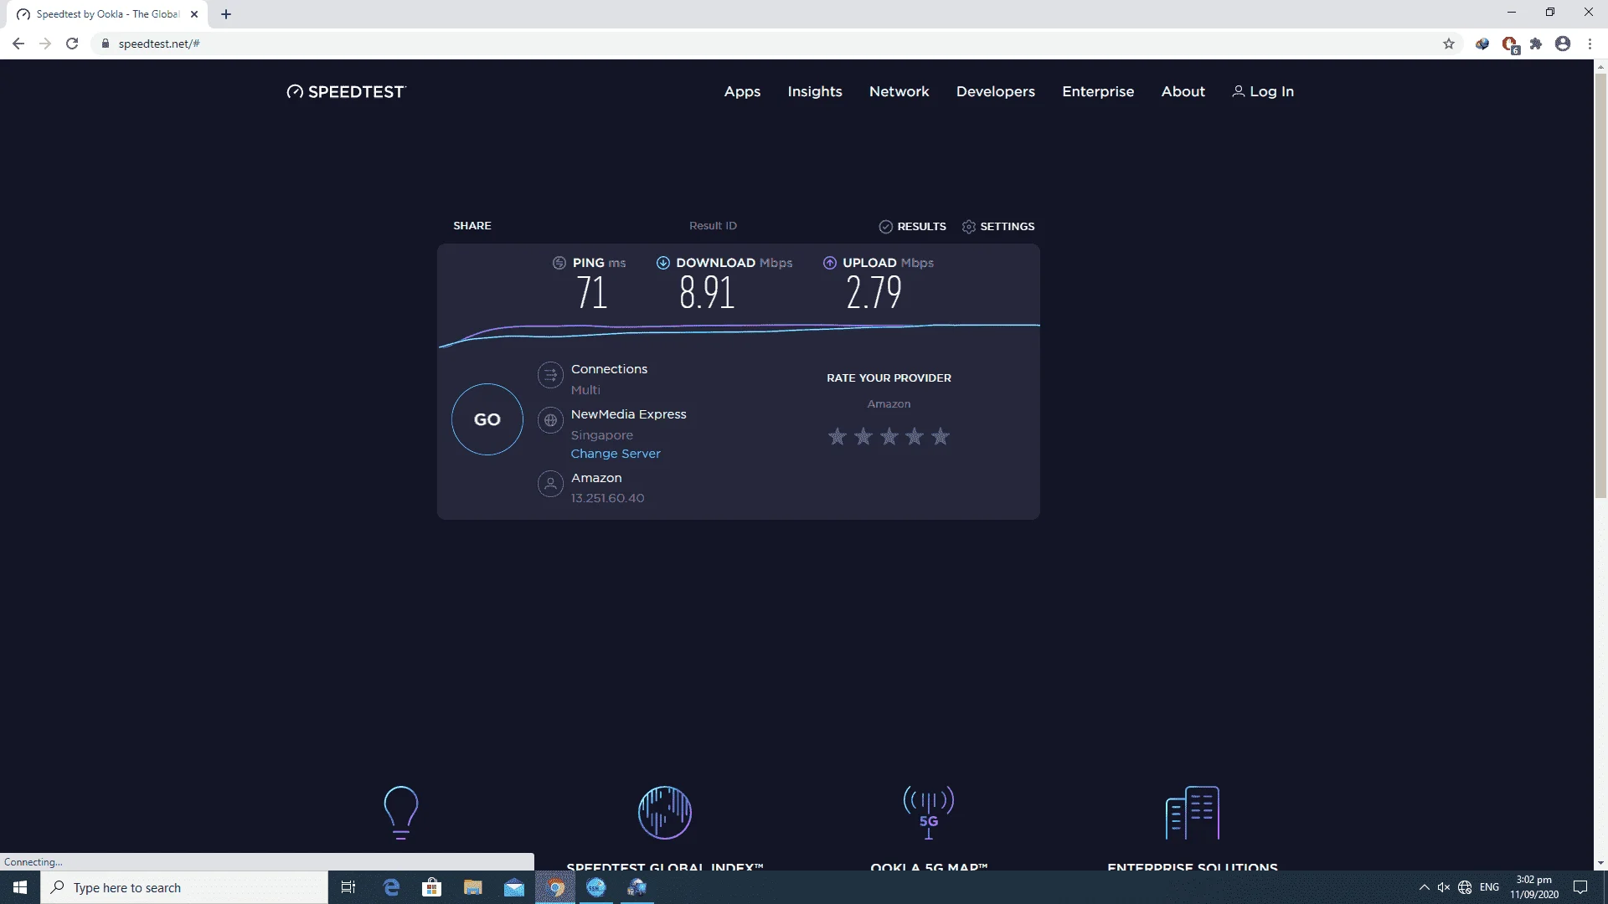The width and height of the screenshot is (1608, 904).
Task: Click the NewMedia Express server name
Action: (x=628, y=414)
